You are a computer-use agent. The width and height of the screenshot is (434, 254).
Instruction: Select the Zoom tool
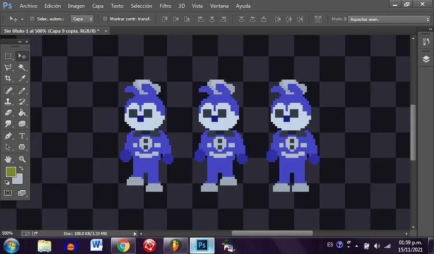pos(22,159)
